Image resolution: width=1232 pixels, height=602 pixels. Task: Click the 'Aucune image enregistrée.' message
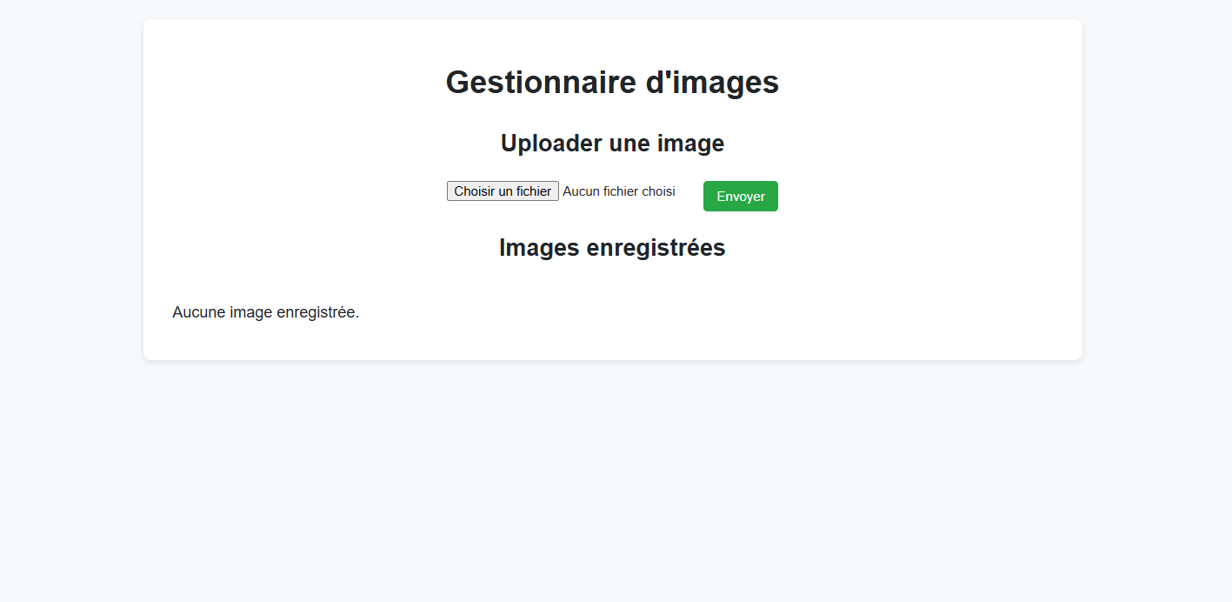pos(266,311)
